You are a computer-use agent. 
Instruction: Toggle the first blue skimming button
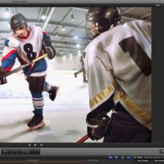(110, 157)
